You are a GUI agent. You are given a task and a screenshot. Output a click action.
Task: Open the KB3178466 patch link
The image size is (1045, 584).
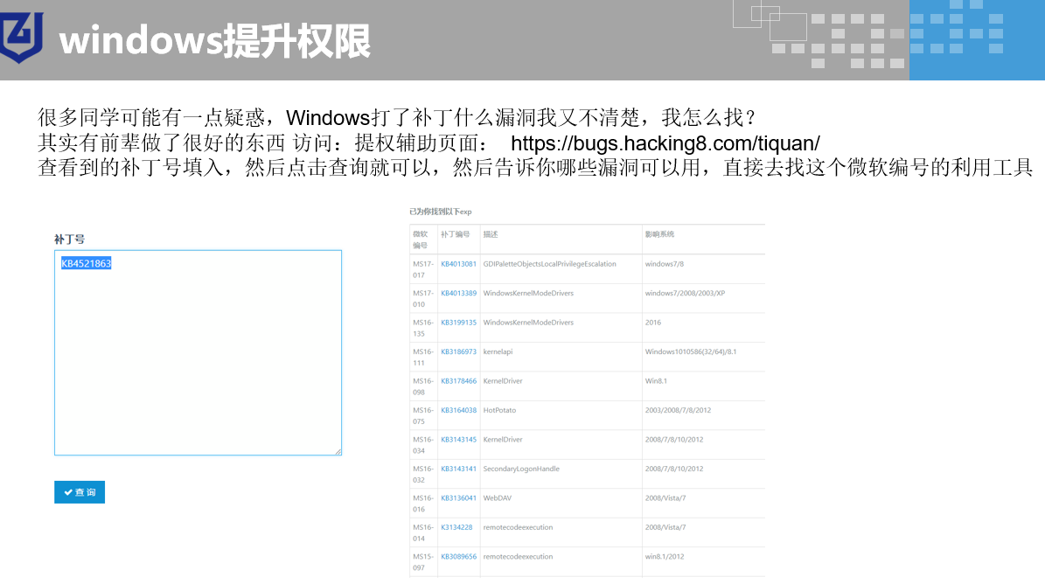coord(458,381)
